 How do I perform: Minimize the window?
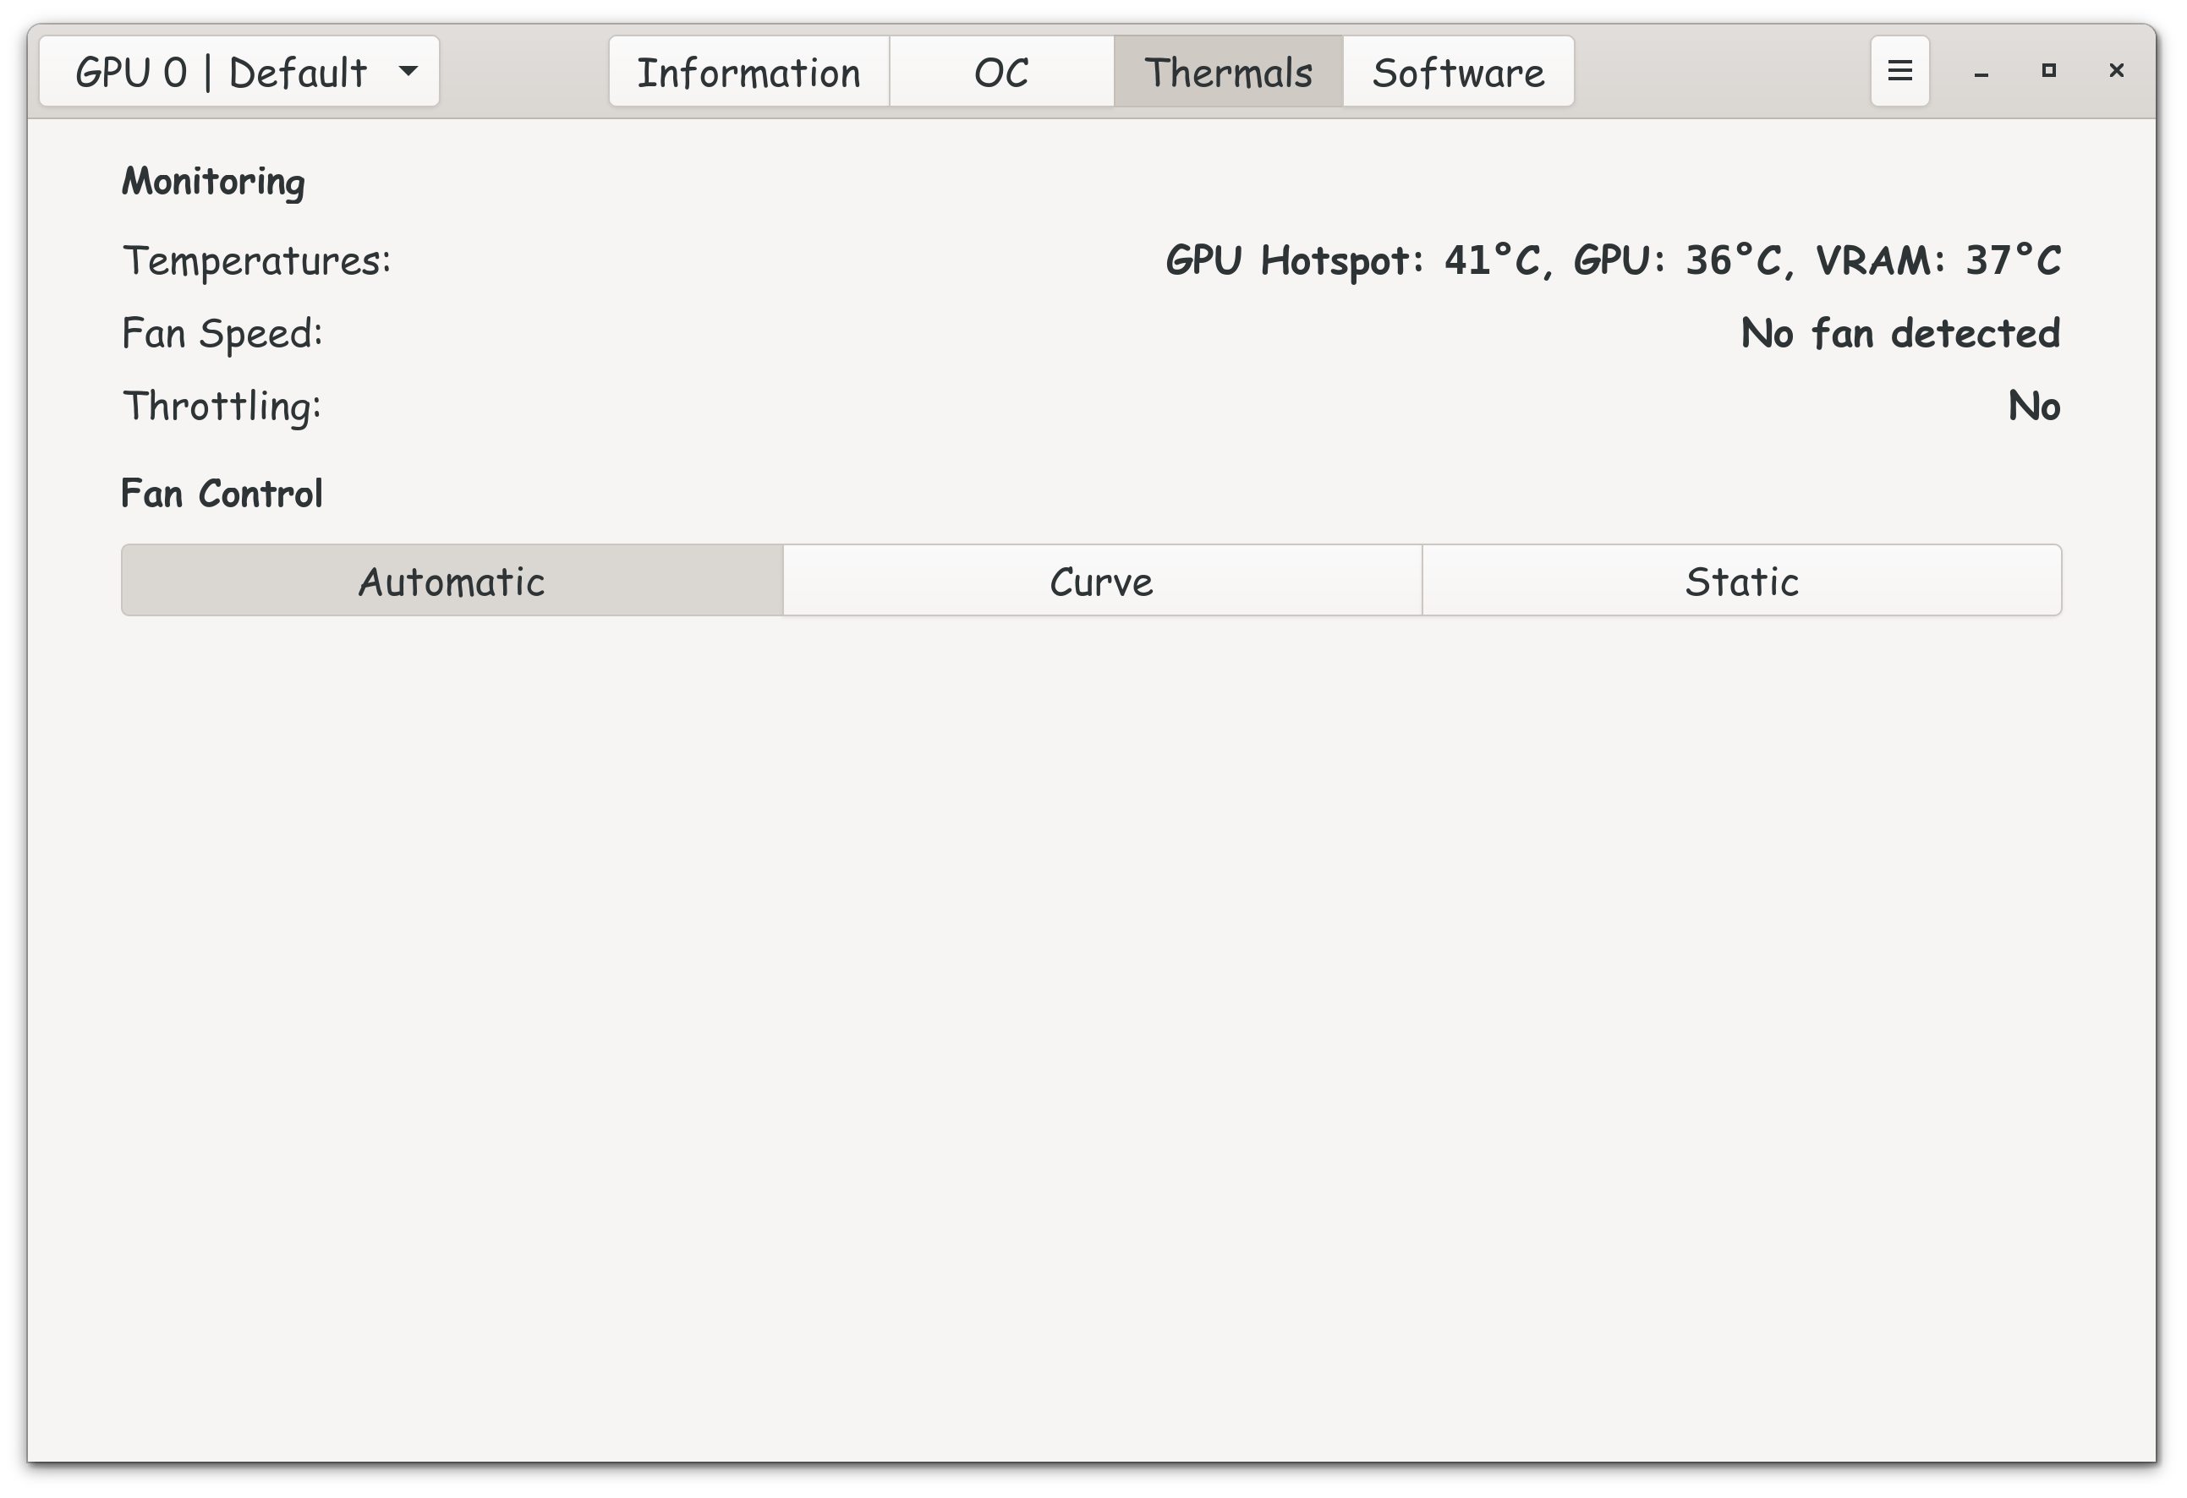tap(1981, 72)
